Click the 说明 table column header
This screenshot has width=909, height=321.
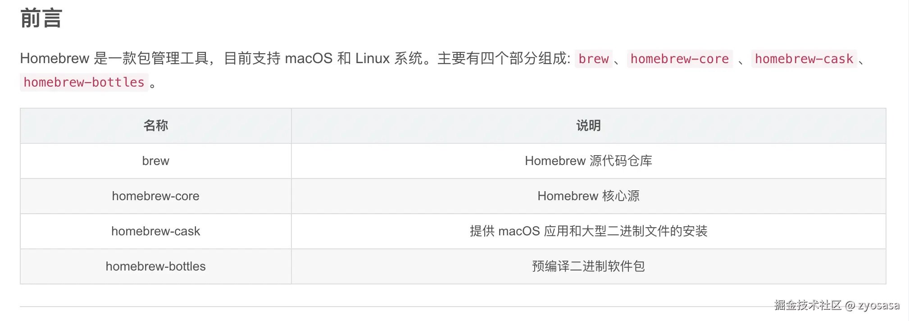(588, 126)
